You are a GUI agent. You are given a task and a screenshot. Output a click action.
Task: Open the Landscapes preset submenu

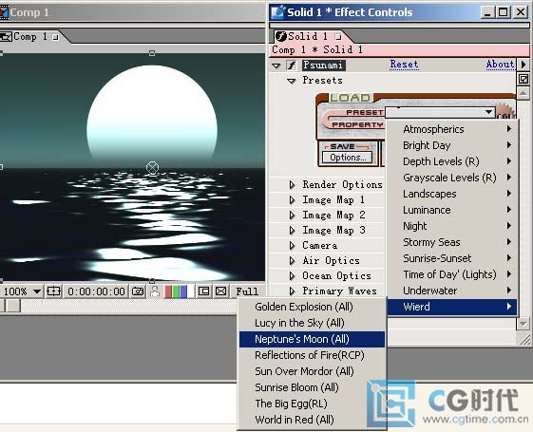click(x=452, y=194)
